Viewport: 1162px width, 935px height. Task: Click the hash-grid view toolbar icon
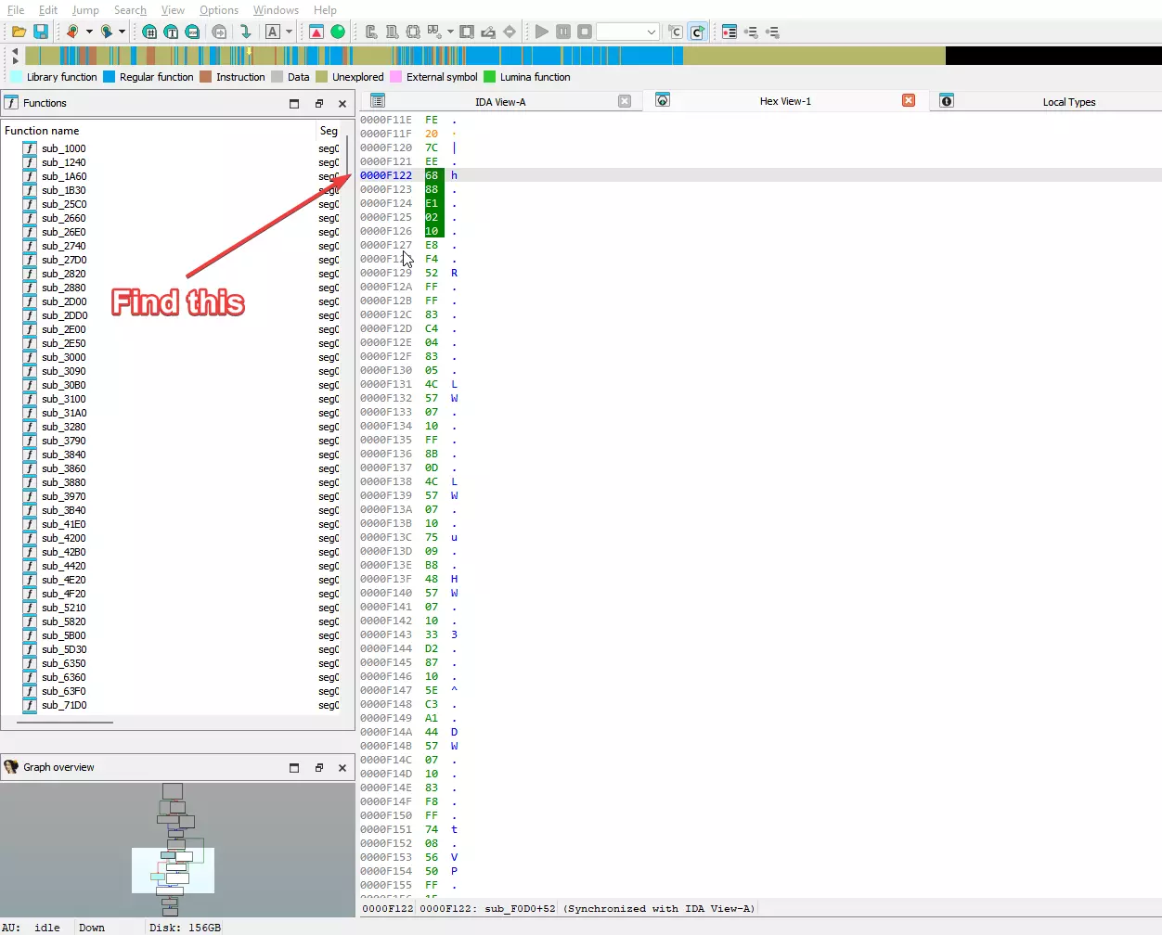tap(149, 32)
